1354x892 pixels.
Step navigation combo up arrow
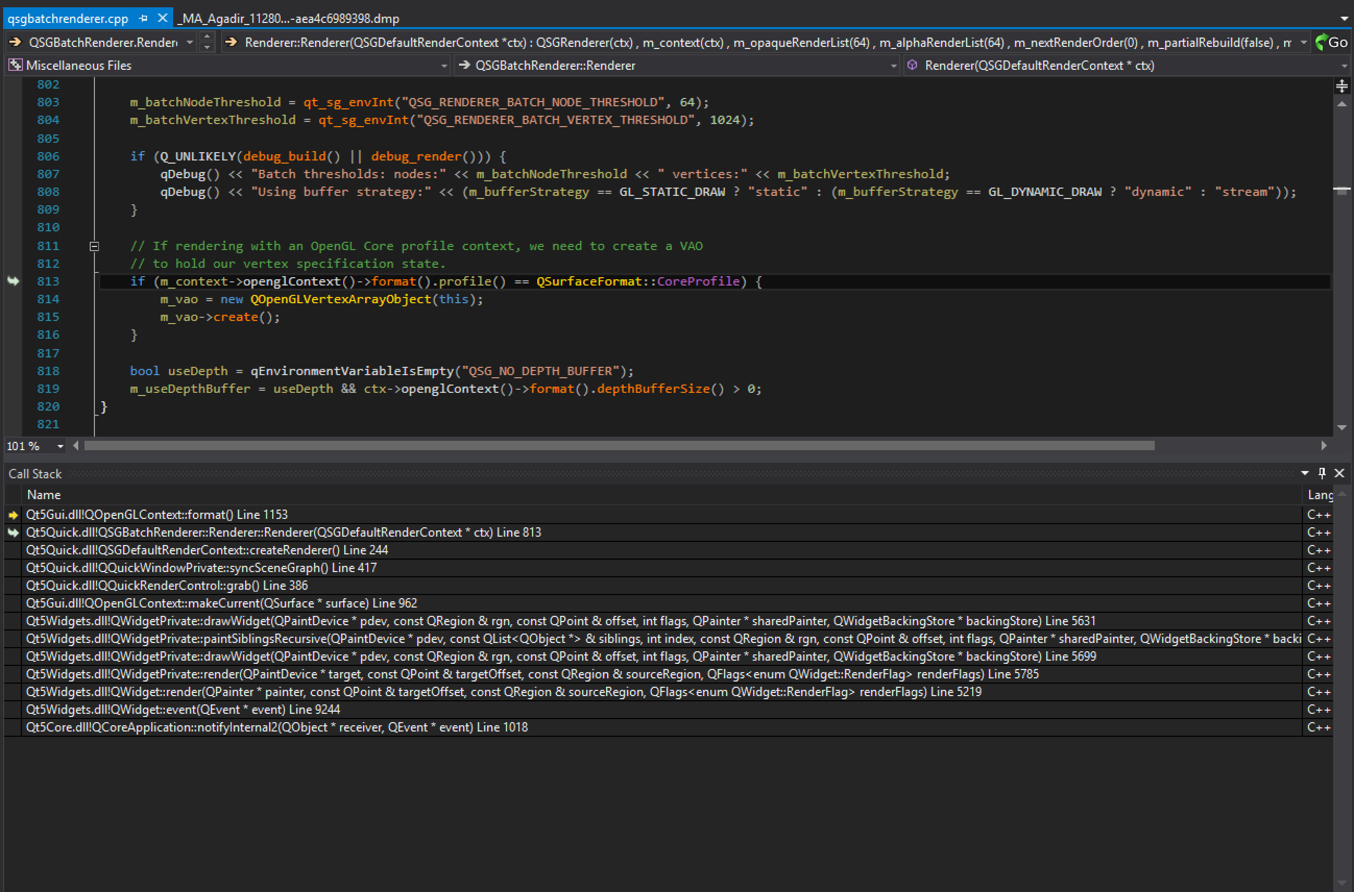click(x=207, y=37)
